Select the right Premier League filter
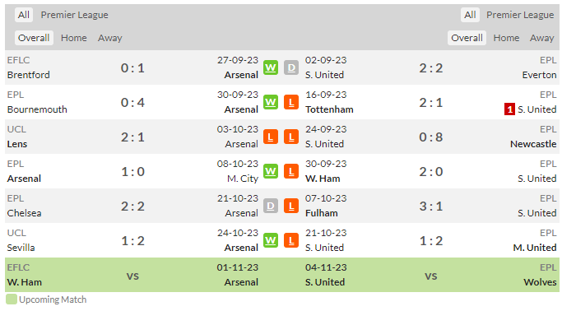Image resolution: width=562 pixels, height=311 pixels. [x=520, y=15]
